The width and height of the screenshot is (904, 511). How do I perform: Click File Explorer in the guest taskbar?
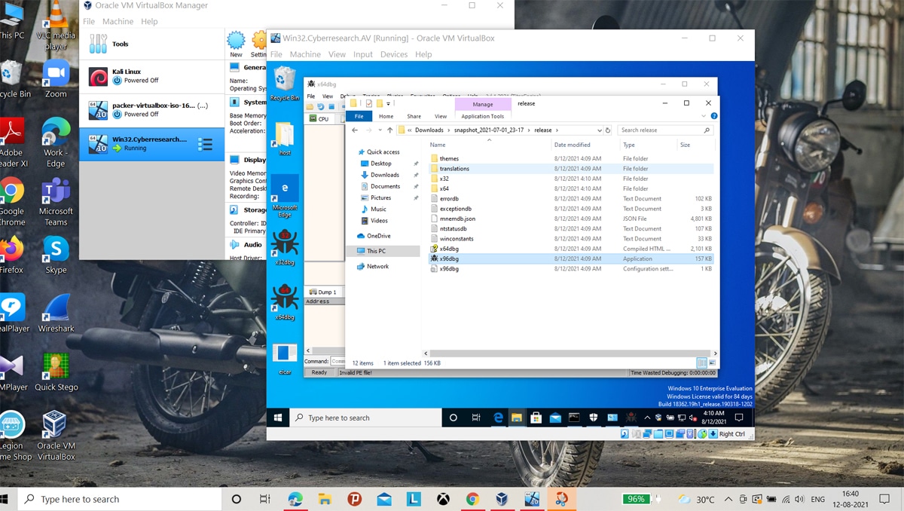coord(517,418)
